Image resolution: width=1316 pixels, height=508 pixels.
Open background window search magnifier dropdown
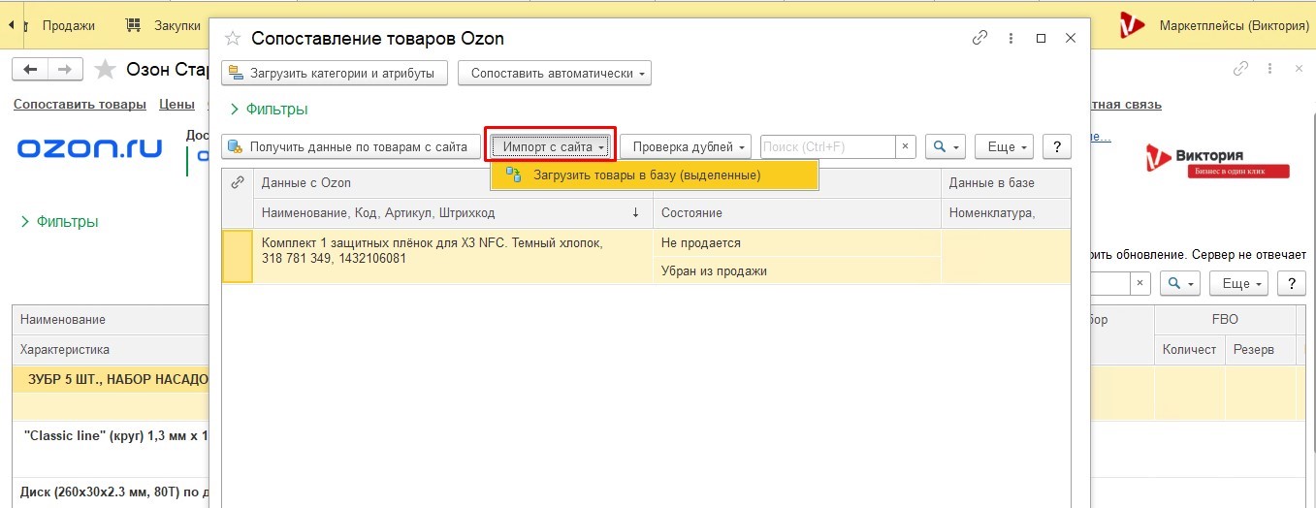[x=1181, y=283]
